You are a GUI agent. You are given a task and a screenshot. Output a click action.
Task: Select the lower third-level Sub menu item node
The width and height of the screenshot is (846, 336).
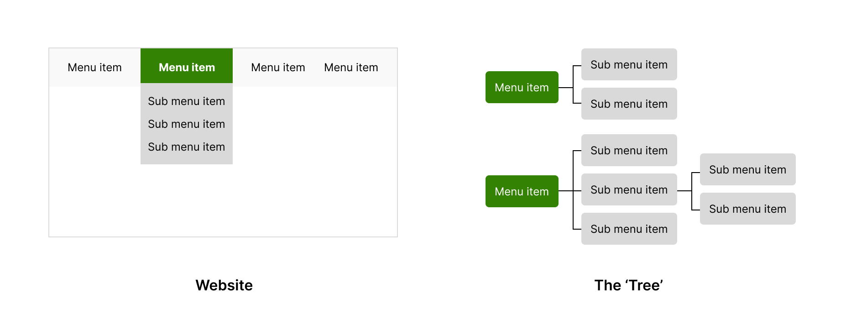pos(747,209)
